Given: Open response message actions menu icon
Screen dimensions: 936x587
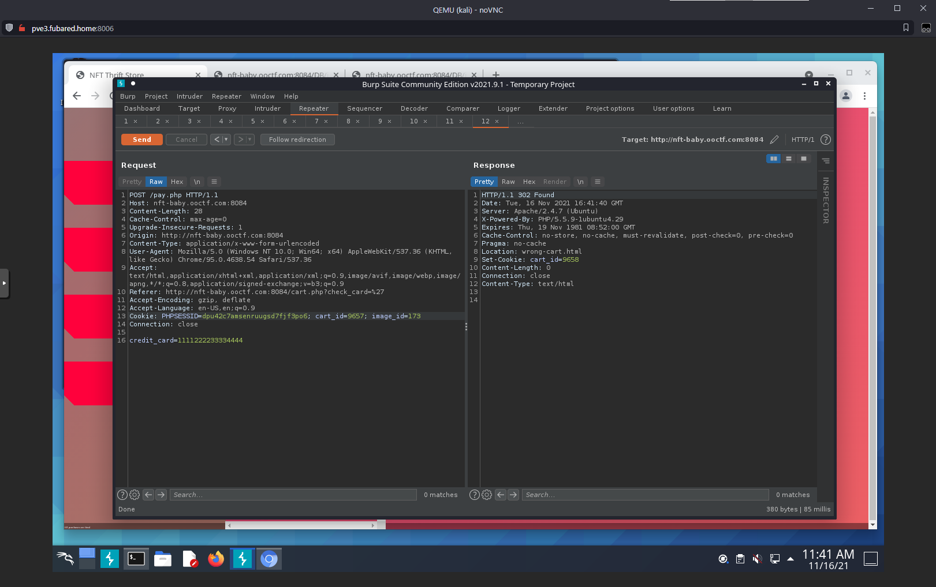Looking at the screenshot, I should (x=598, y=182).
